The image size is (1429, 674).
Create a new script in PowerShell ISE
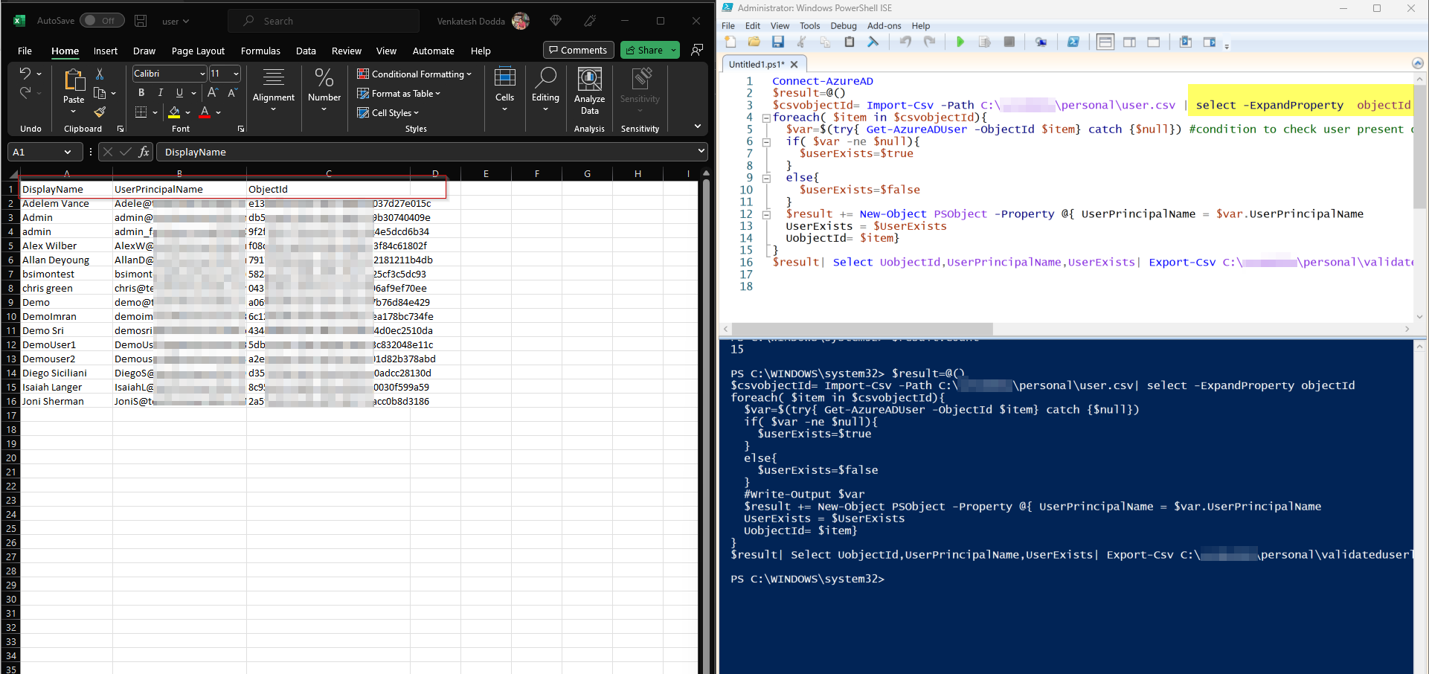(730, 42)
